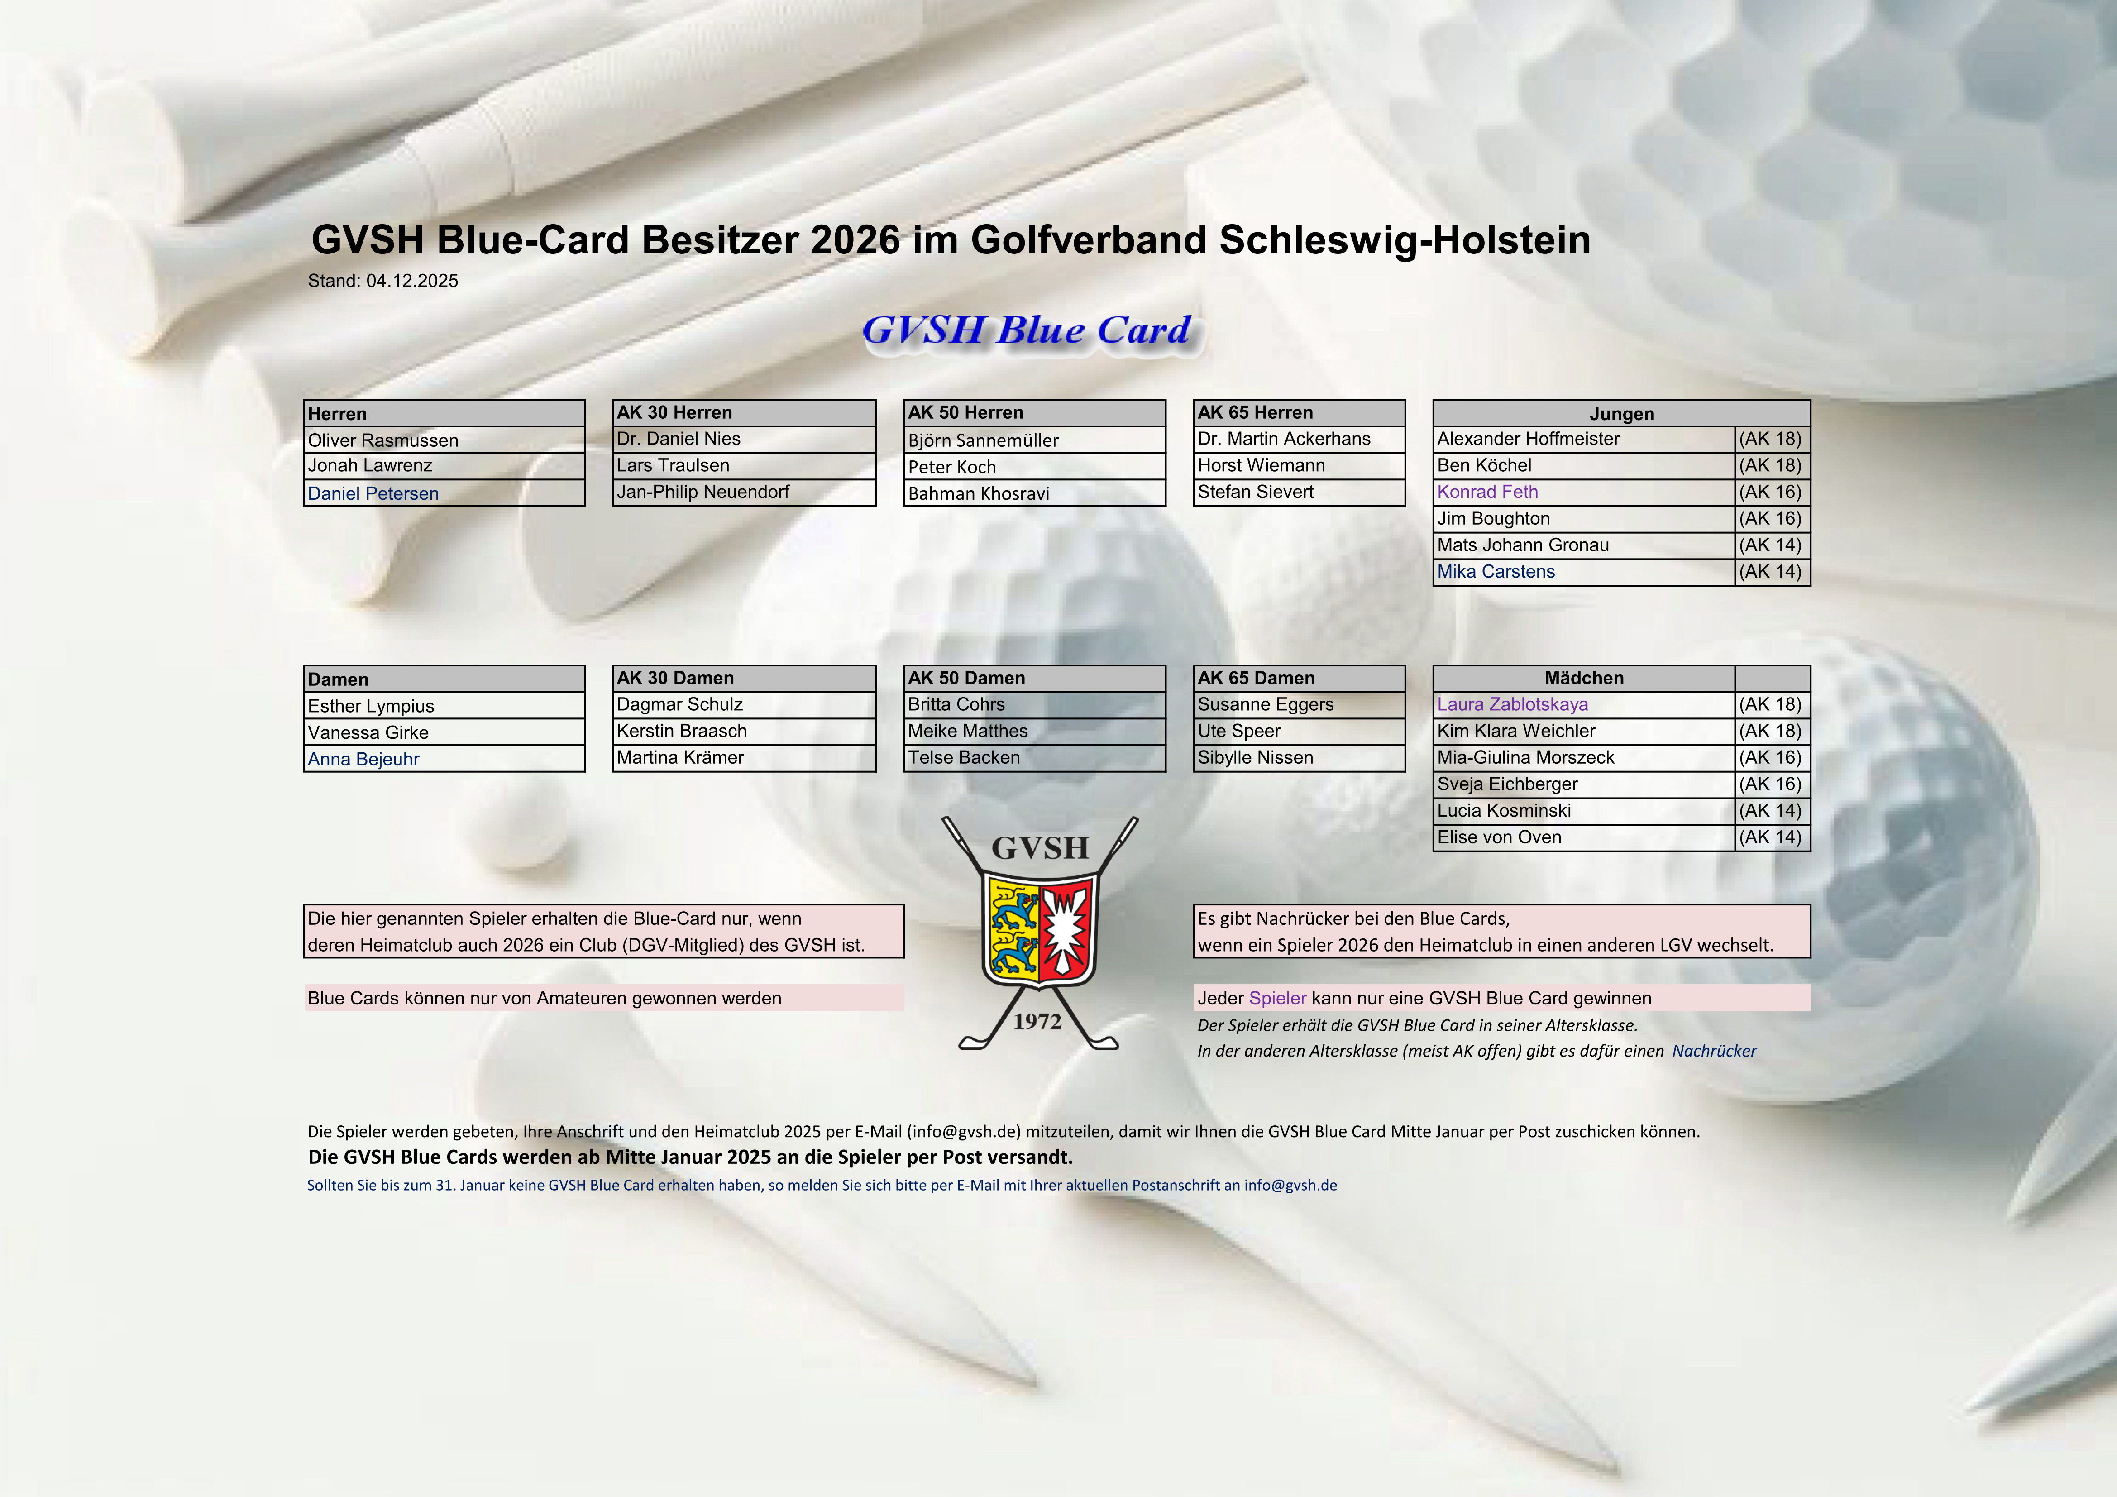Click the pink note about Amateuren

tap(544, 998)
